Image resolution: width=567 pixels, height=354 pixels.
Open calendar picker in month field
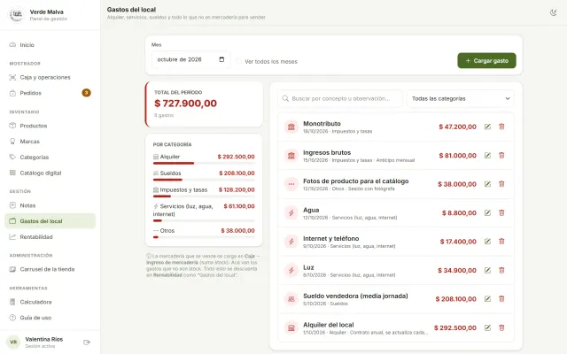(x=221, y=59)
